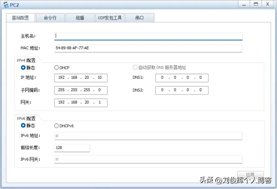Click the MAC 地址 field
The width and height of the screenshot is (277, 189).
tap(148, 48)
